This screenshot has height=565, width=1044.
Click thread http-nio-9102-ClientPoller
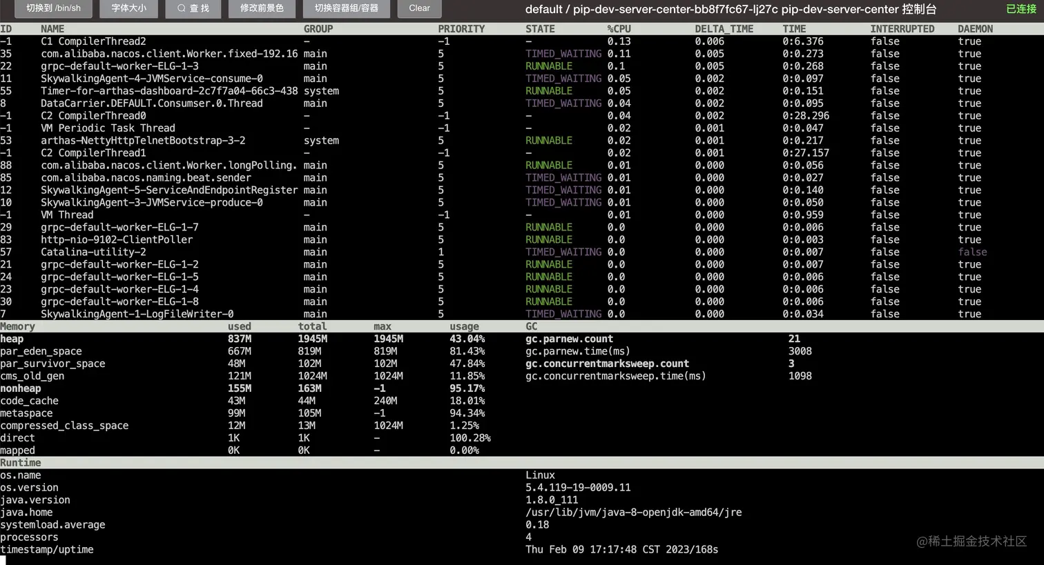click(x=117, y=240)
